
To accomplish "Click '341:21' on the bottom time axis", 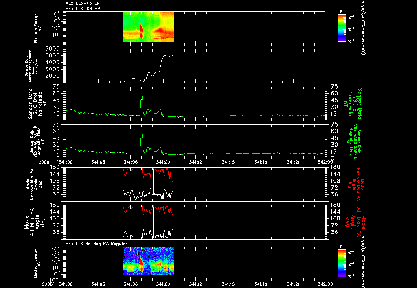I will pyautogui.click(x=293, y=284).
